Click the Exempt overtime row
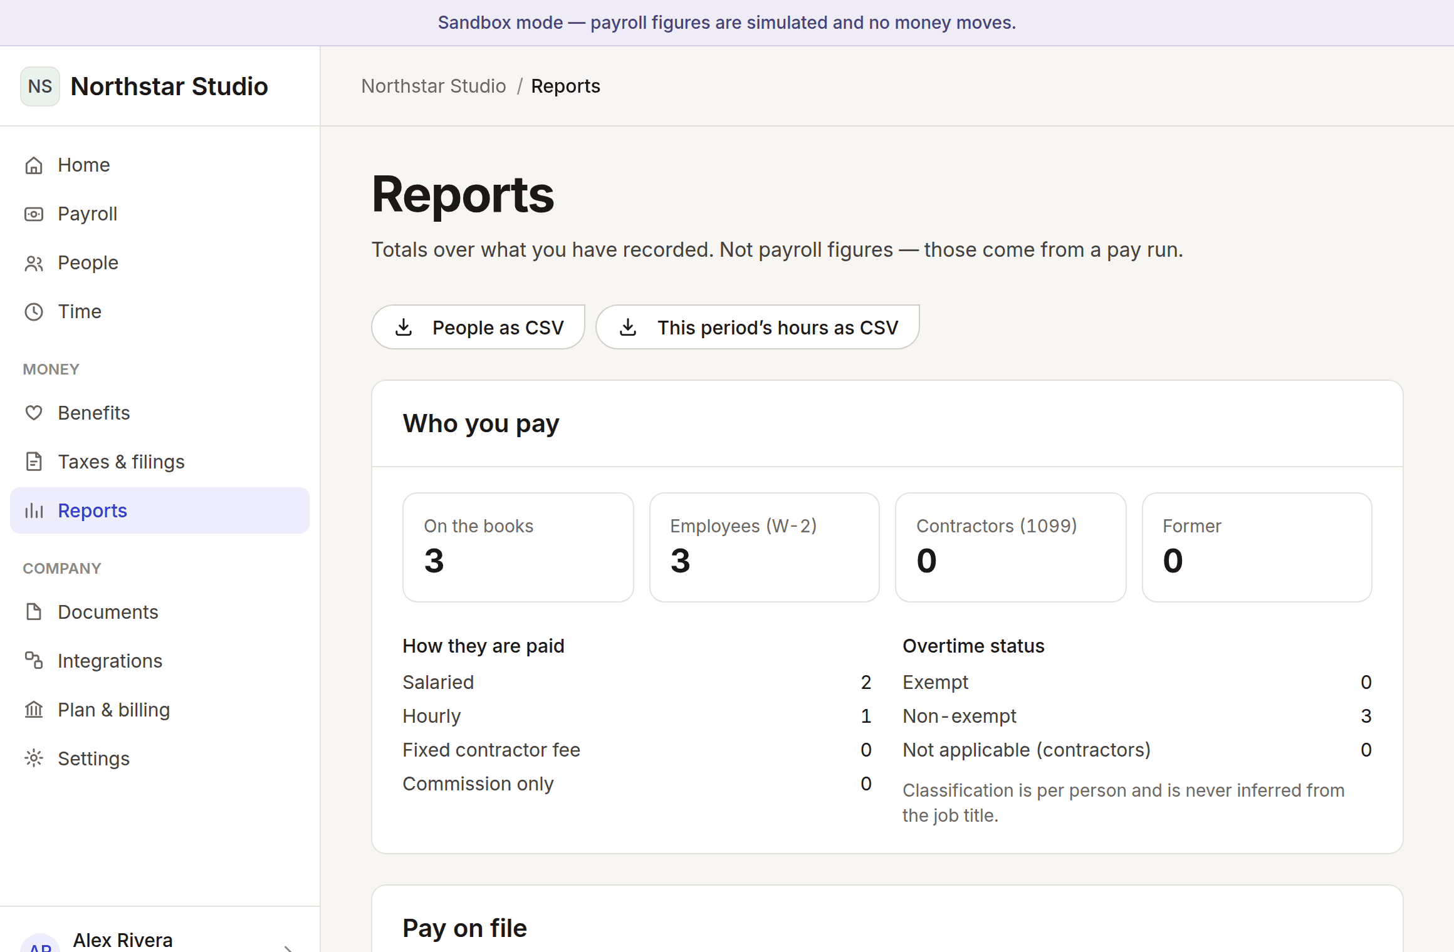The width and height of the screenshot is (1454, 952). click(1137, 682)
